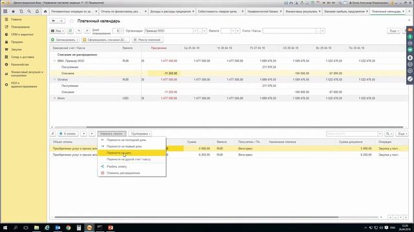Go to the home page icon

tap(45, 12)
